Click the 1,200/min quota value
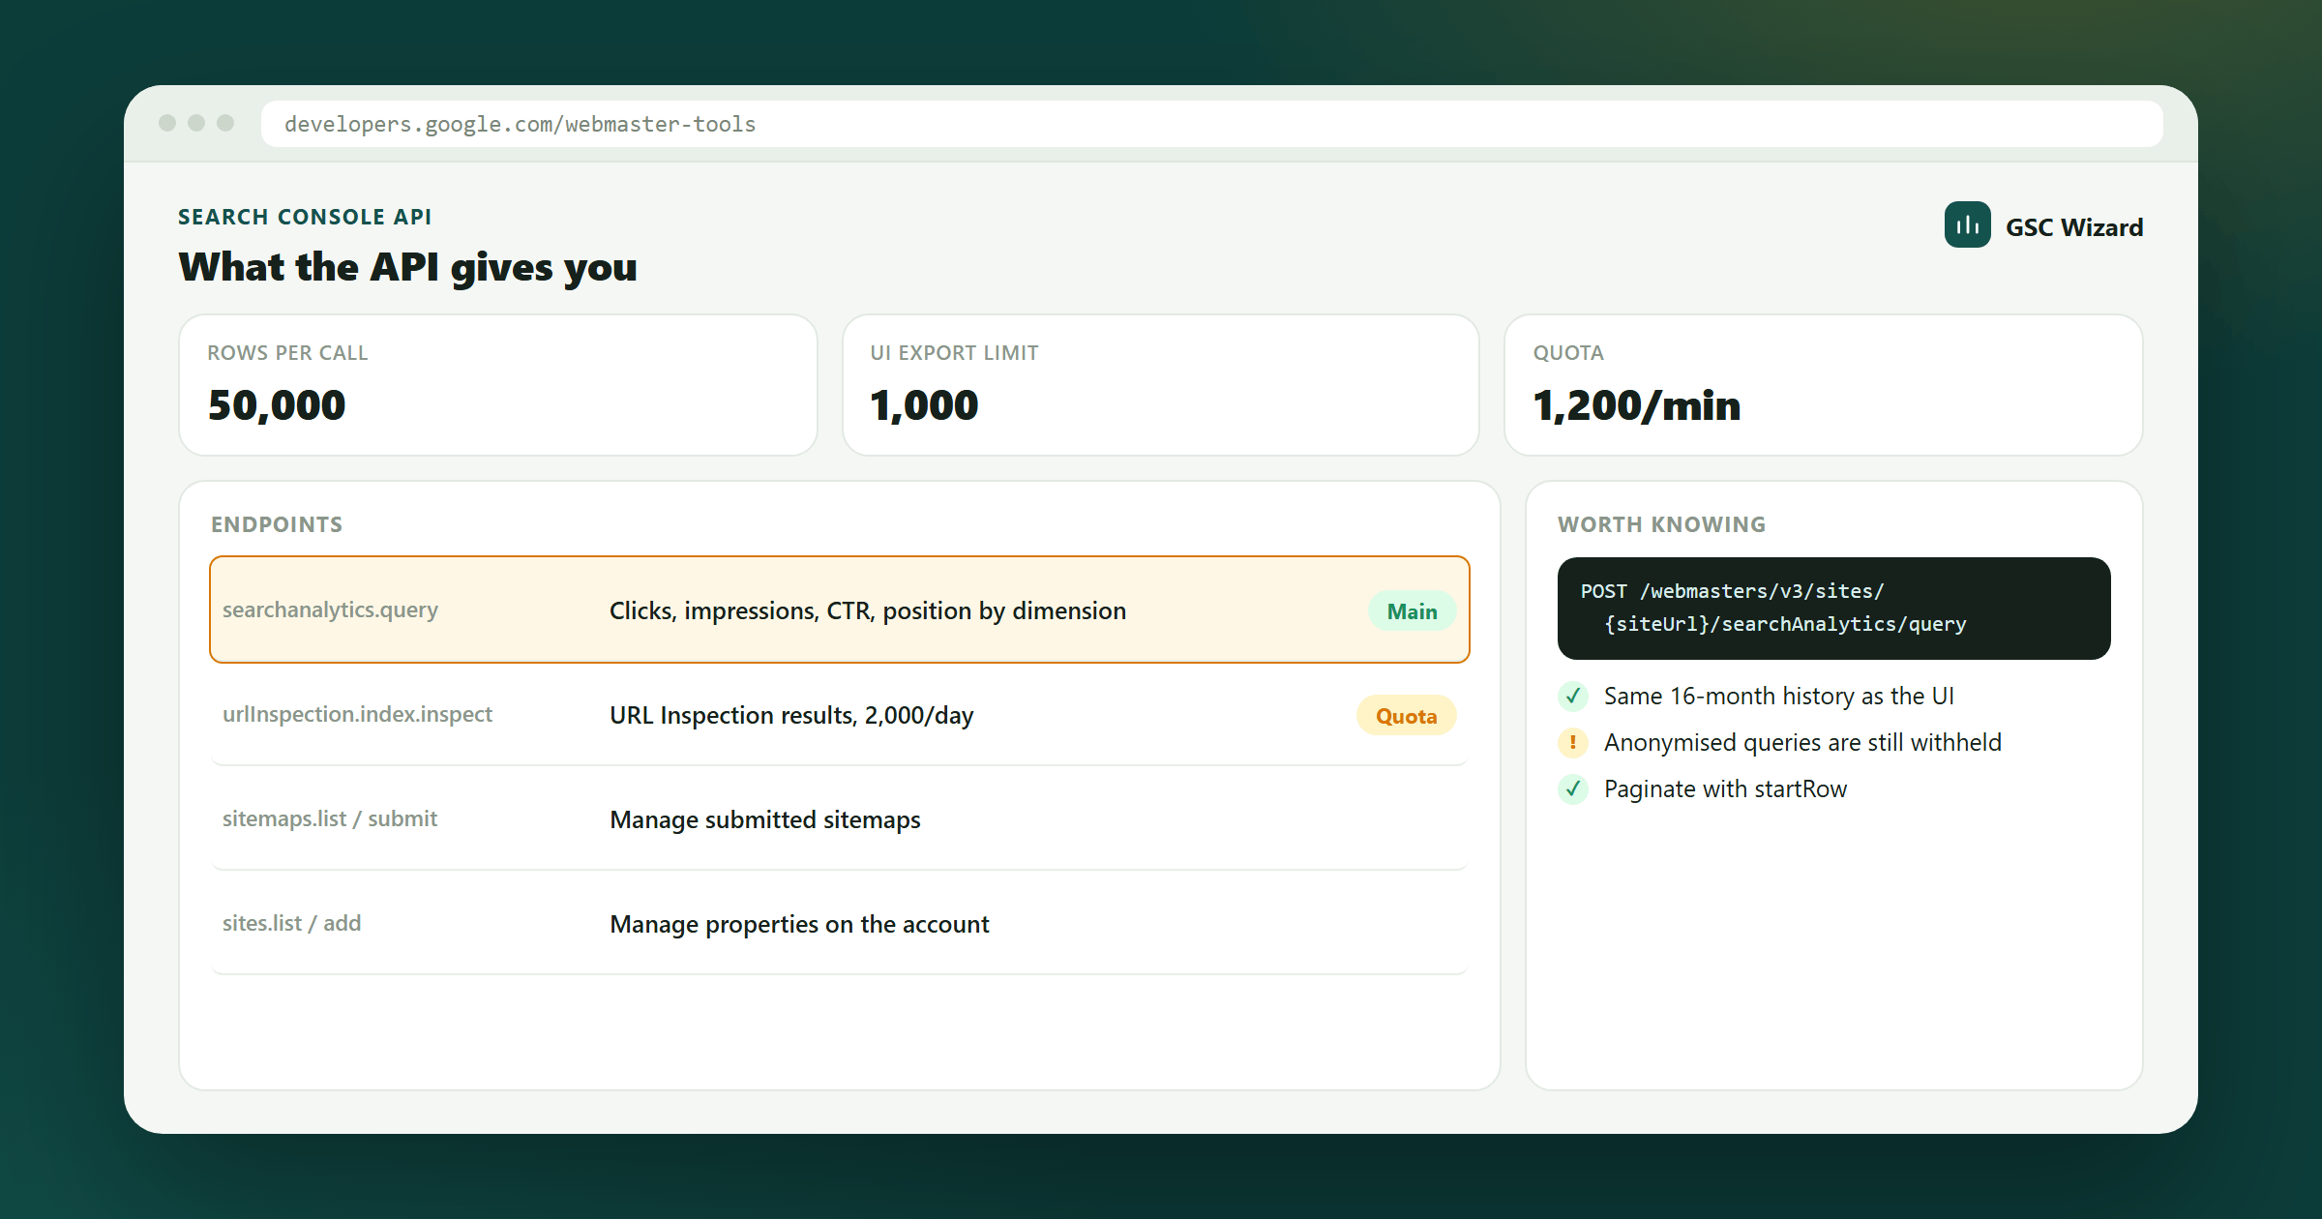 1636,404
